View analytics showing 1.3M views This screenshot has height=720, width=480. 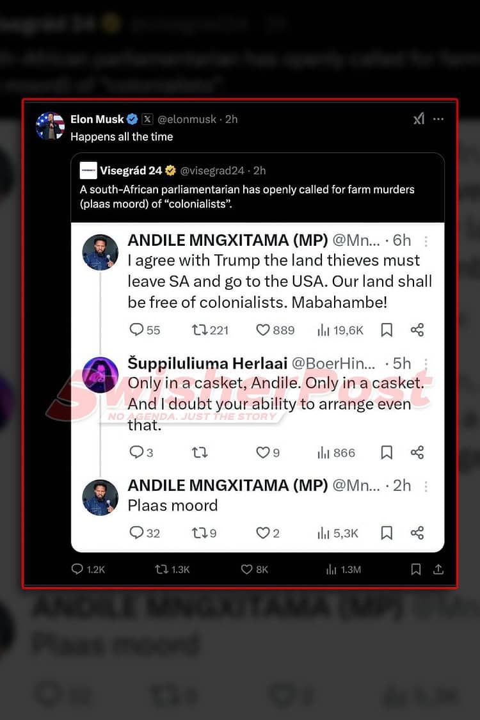(x=332, y=569)
